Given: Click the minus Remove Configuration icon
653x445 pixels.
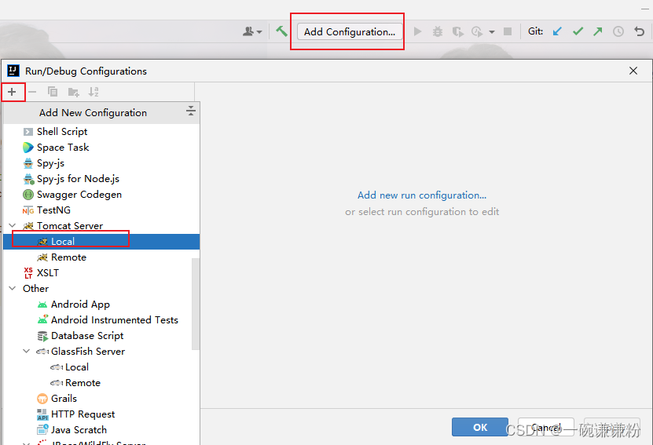Looking at the screenshot, I should [32, 92].
